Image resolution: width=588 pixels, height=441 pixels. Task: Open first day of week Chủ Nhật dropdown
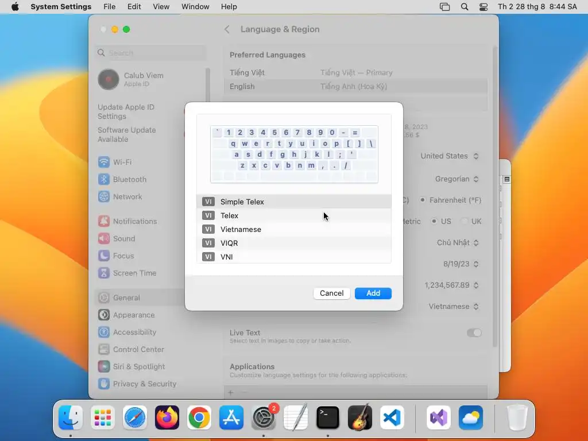[x=458, y=243]
